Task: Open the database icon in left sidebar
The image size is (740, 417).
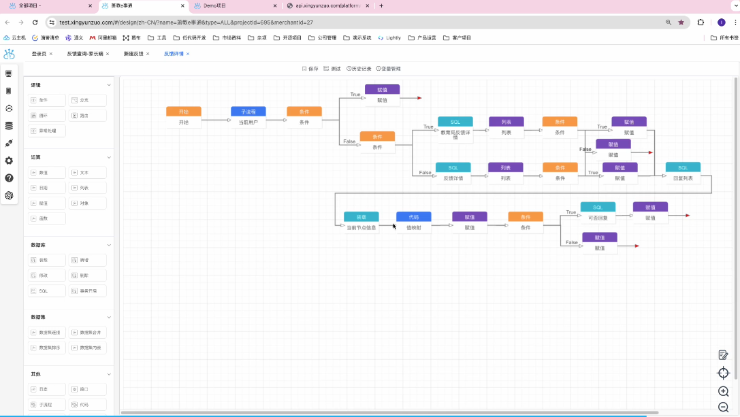Action: coord(9,126)
